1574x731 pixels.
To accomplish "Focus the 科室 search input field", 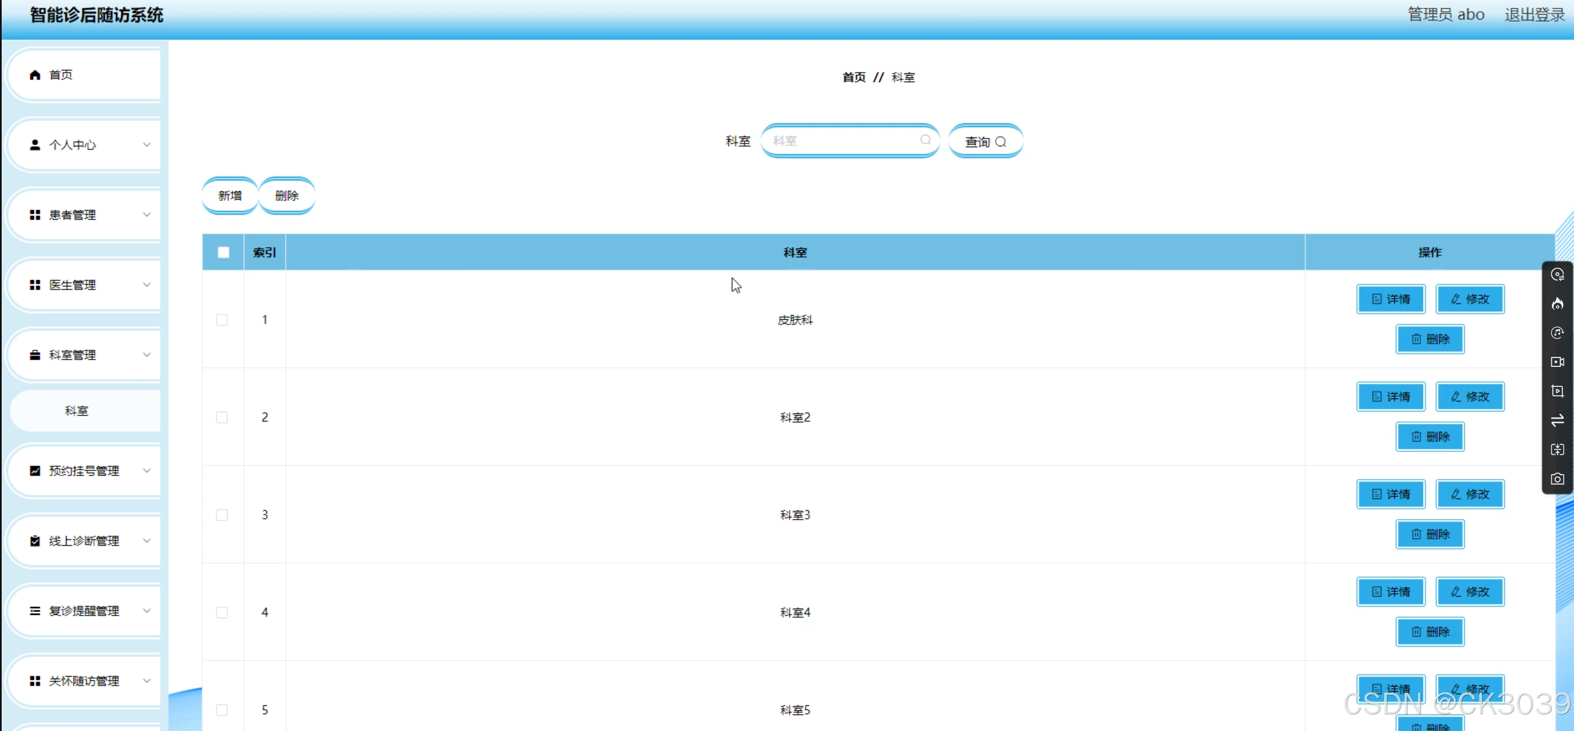I will click(x=850, y=141).
